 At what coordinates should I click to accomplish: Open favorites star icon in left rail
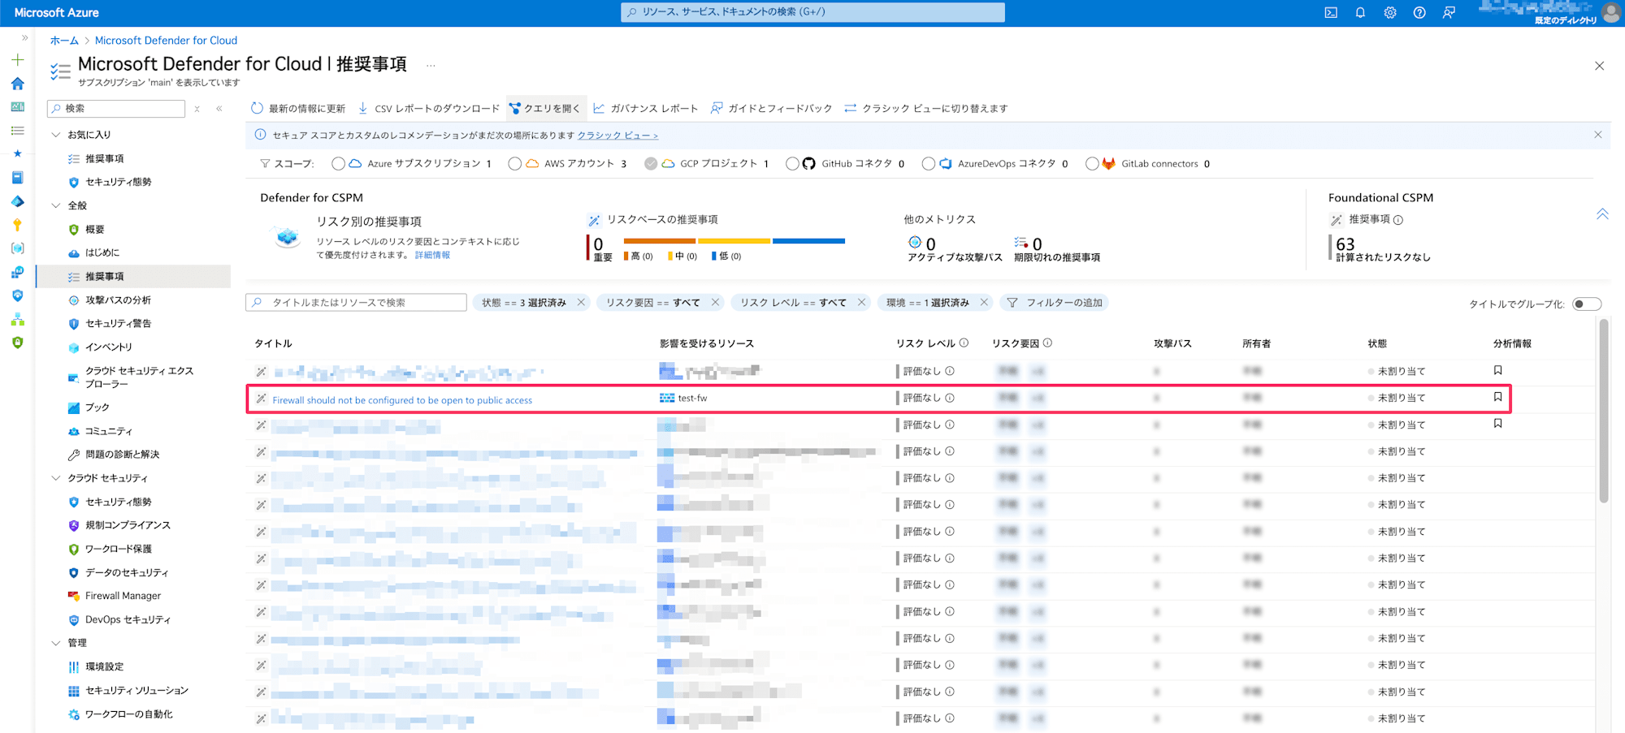tap(18, 153)
